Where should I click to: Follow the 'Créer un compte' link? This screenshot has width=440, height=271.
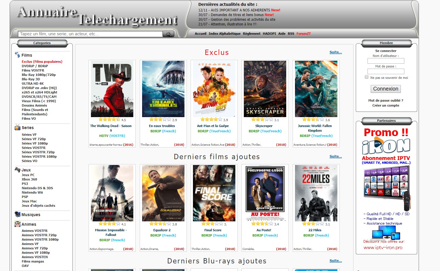pyautogui.click(x=386, y=105)
